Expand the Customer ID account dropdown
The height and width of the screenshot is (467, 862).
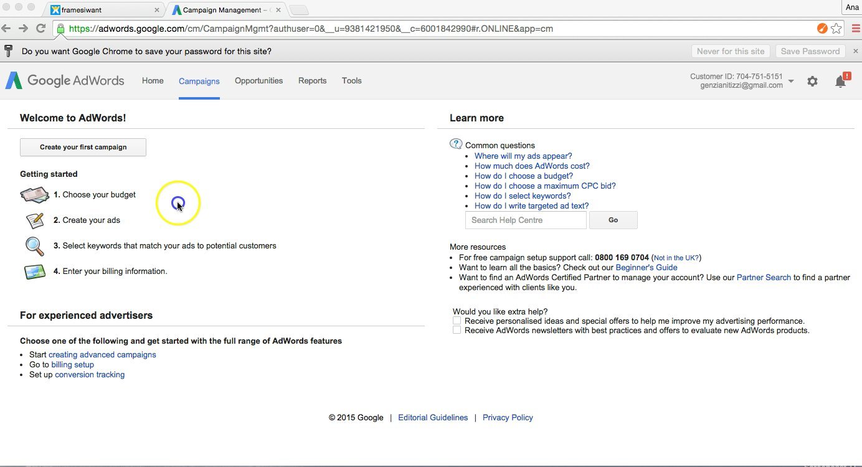[x=792, y=81]
